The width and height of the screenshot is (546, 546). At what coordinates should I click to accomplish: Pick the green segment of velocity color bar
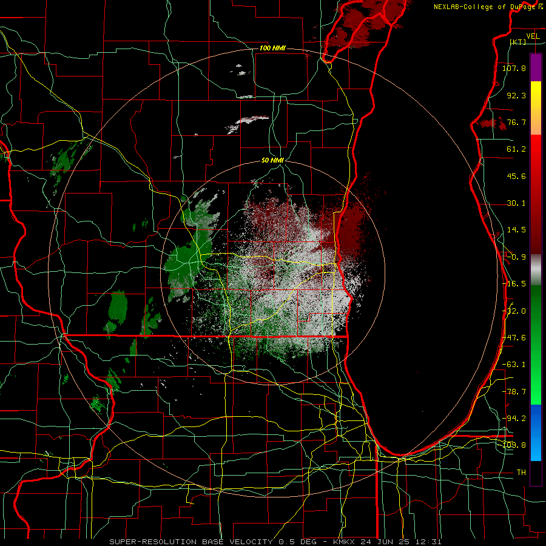536,345
